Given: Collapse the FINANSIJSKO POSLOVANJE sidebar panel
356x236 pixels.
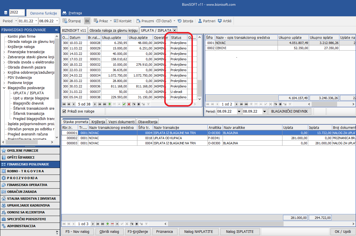Looking at the screenshot, I should [57, 30].
